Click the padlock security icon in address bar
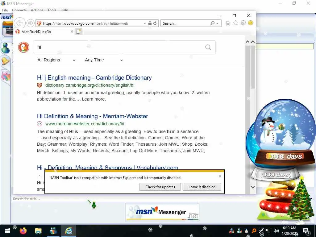 coord(150,23)
